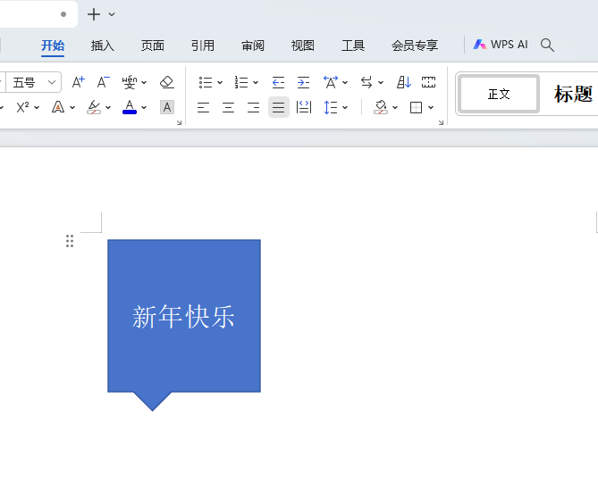Viewport: 598px width, 498px height.
Task: Switch to 页面 tab
Action: (x=153, y=46)
